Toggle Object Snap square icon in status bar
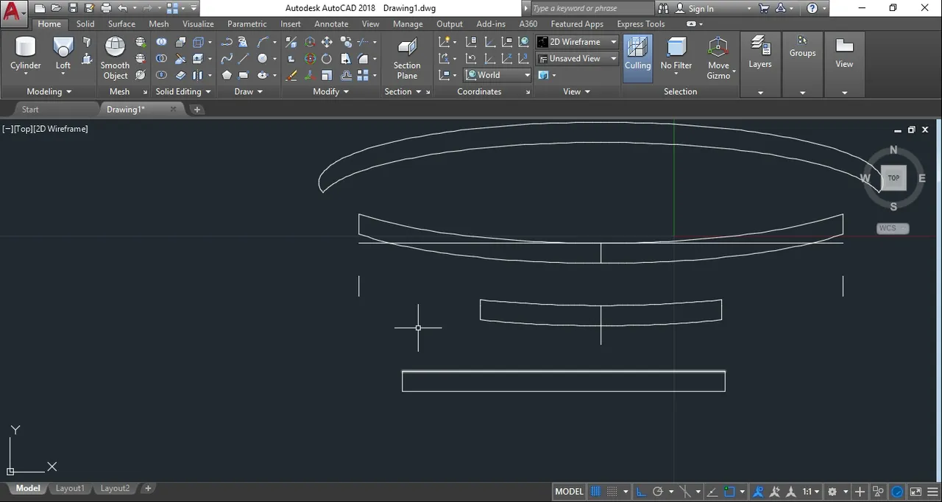Viewport: 942px width, 502px height. 729,492
